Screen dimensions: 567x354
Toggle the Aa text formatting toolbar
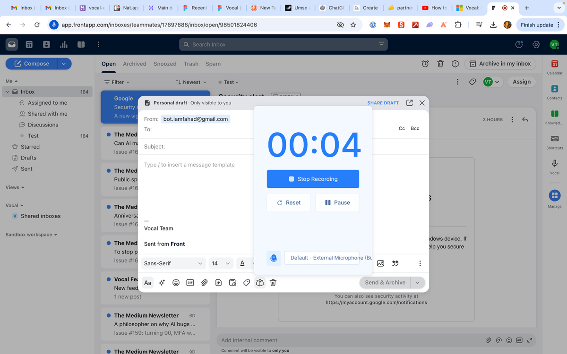[148, 283]
